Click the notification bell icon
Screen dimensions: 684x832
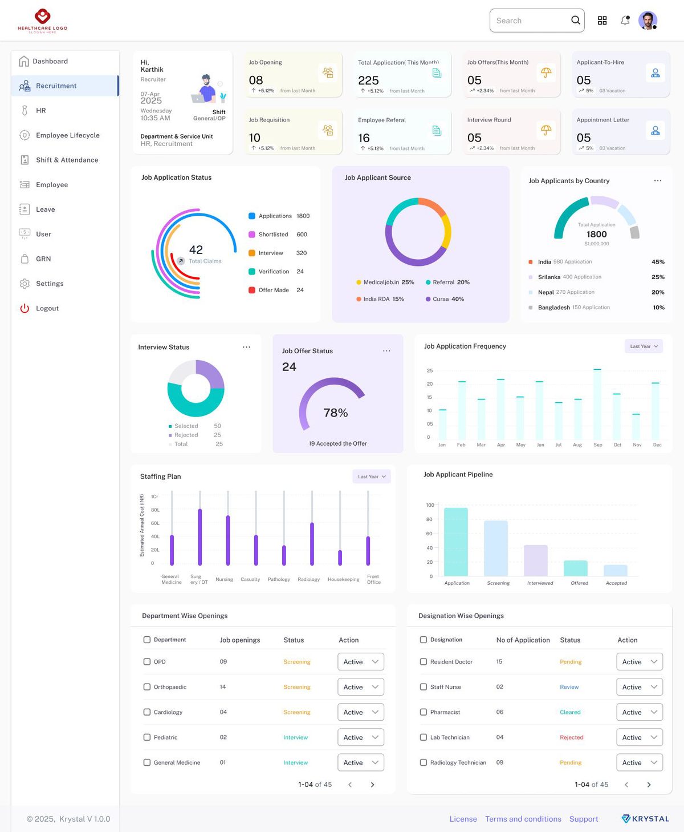click(x=625, y=21)
